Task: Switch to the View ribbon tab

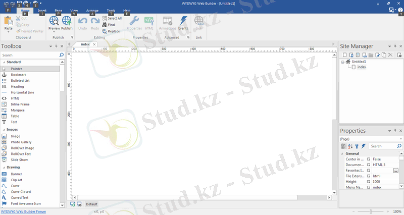Action: (x=74, y=11)
